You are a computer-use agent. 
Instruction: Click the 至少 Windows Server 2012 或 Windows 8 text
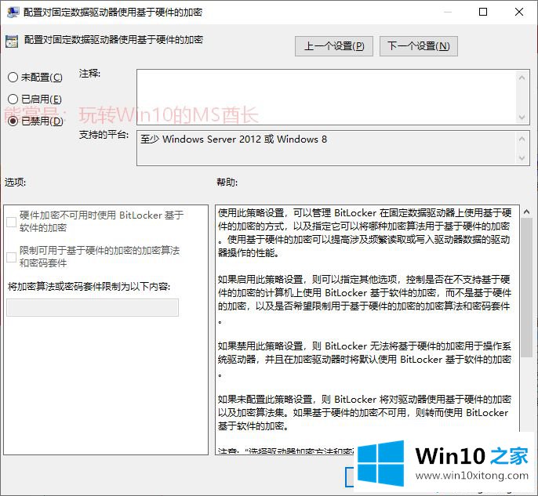coord(234,139)
